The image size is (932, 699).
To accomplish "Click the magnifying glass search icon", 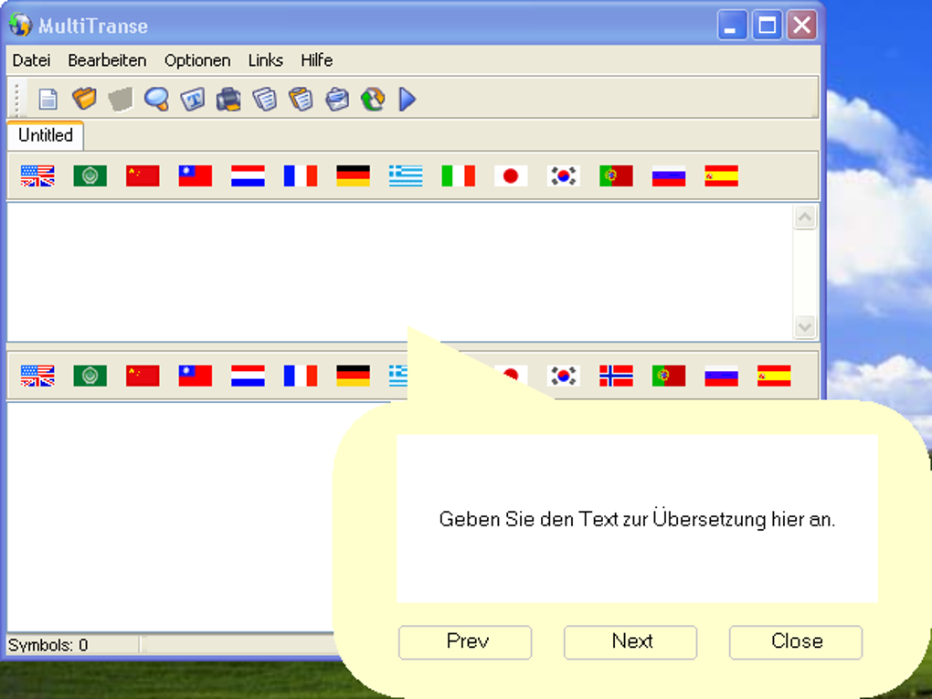I will pos(157,99).
